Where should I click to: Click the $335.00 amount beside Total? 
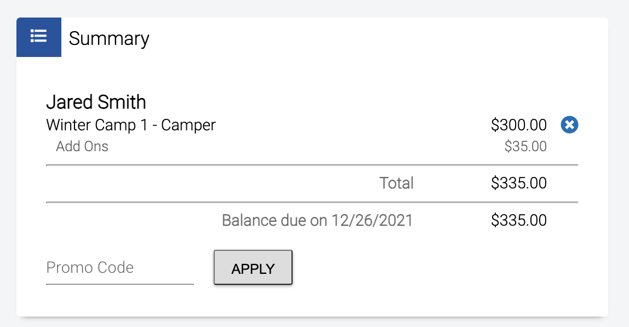tap(519, 183)
